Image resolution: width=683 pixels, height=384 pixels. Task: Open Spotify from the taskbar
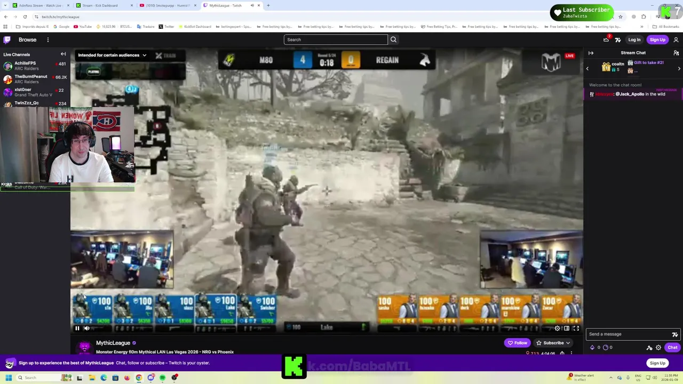click(162, 378)
